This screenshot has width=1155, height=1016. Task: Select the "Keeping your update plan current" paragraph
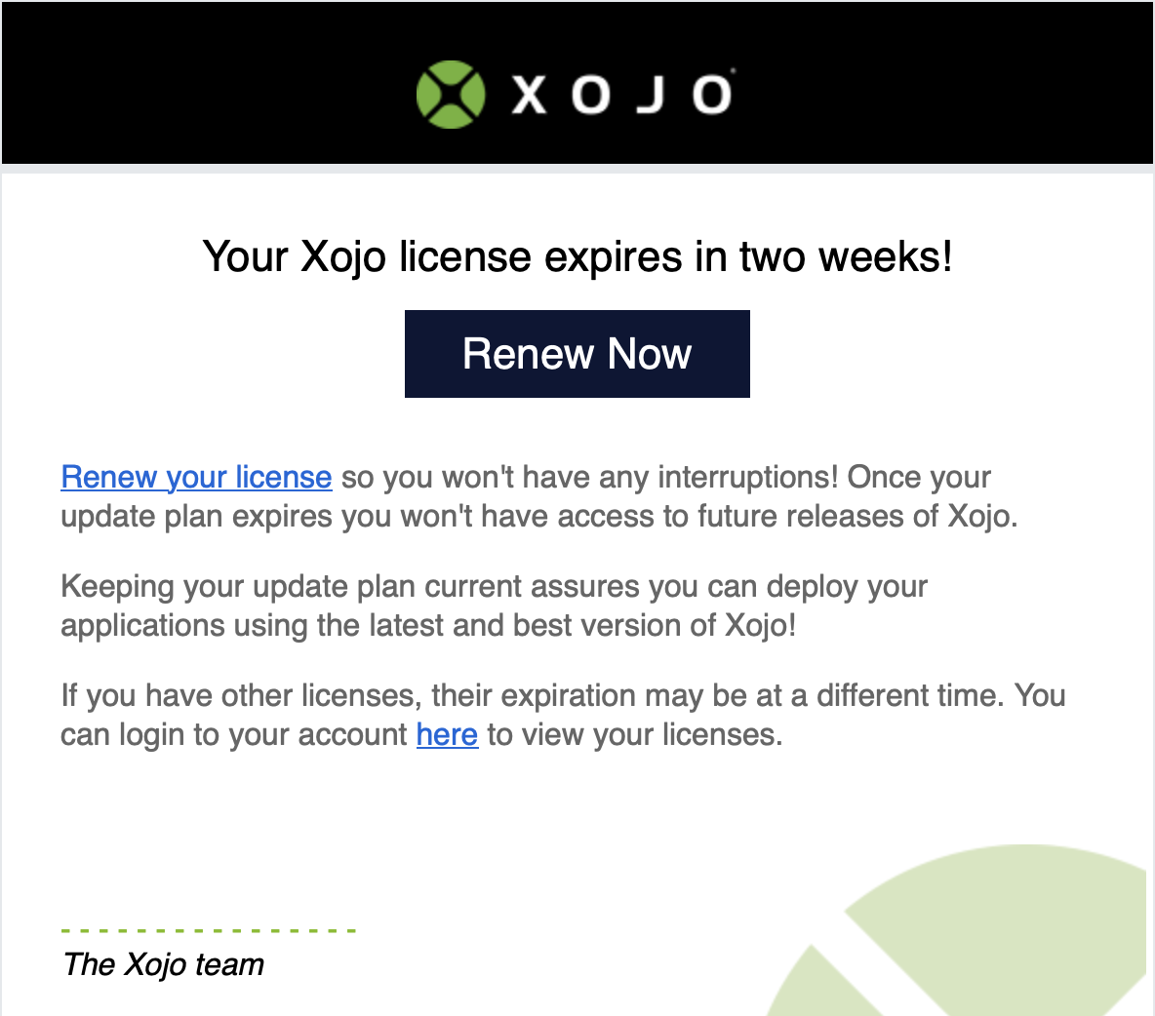[x=494, y=606]
